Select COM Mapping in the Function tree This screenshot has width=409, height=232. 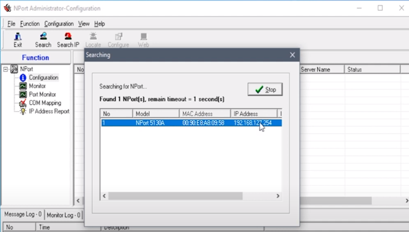click(45, 103)
